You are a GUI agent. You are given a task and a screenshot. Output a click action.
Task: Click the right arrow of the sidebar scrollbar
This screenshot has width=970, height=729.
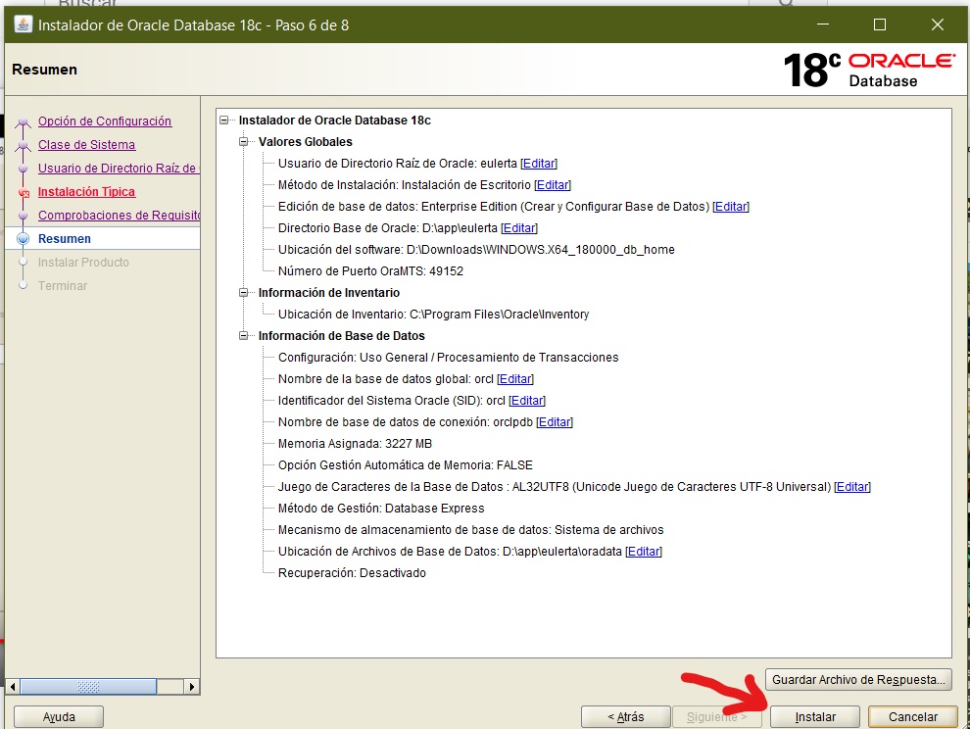[x=192, y=687]
